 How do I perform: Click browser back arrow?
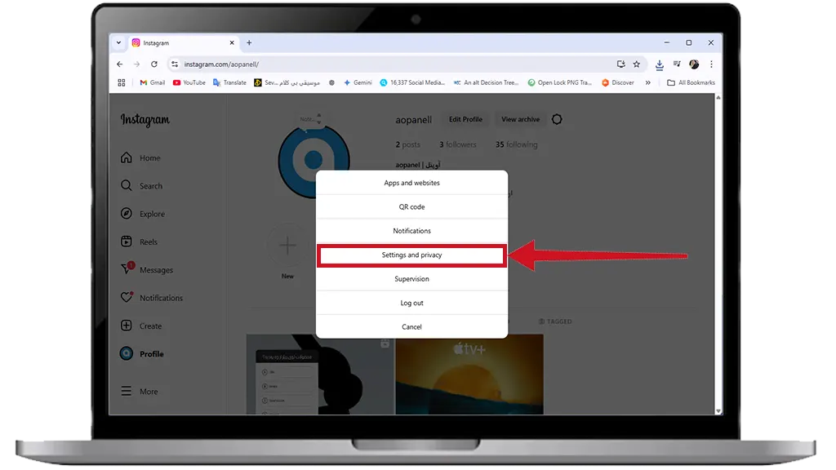pos(119,64)
